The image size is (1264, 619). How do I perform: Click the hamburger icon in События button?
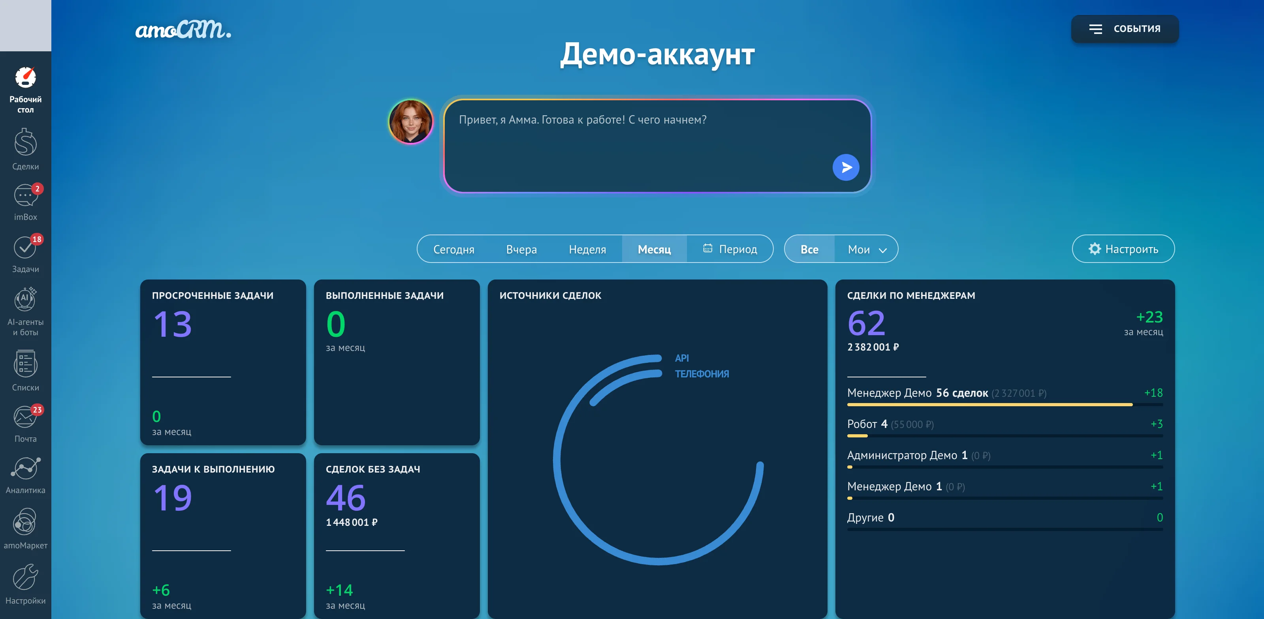pos(1095,29)
